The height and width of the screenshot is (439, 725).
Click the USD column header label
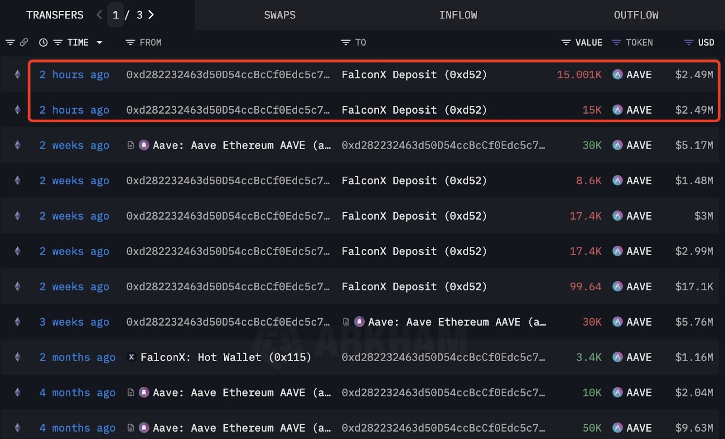click(x=706, y=43)
